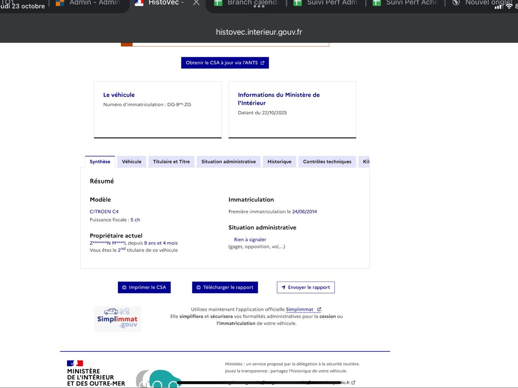Click the download icon on Télécharger le rapport
Viewport: 518px width, 388px height.
[x=199, y=287]
